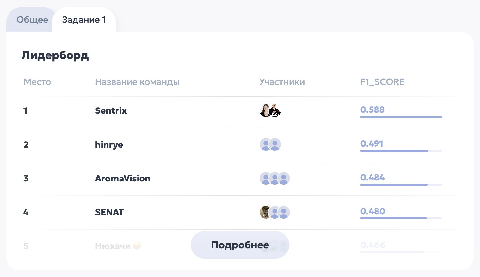480x277 pixels.
Task: Select the team name Sentrix
Action: 111,111
